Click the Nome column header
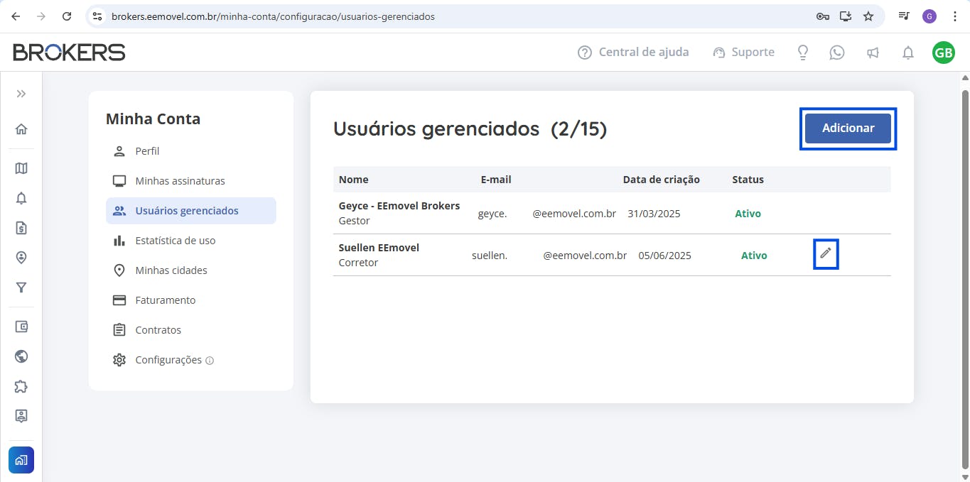This screenshot has width=970, height=482. coord(354,180)
